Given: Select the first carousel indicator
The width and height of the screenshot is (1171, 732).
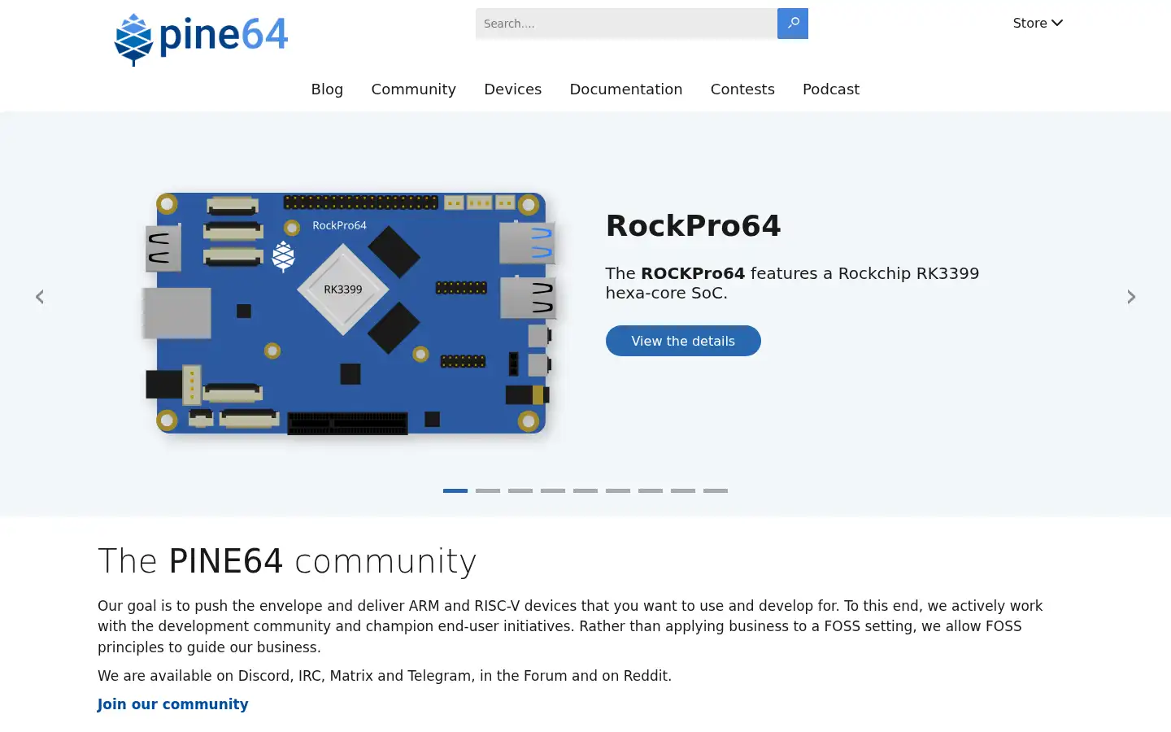Looking at the screenshot, I should 455,490.
